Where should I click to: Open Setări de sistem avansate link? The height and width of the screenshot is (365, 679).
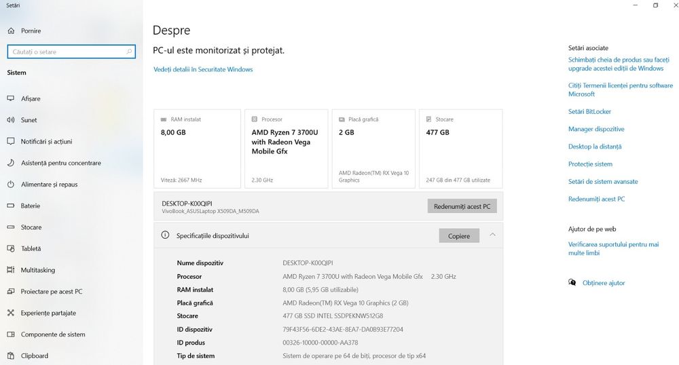click(603, 182)
